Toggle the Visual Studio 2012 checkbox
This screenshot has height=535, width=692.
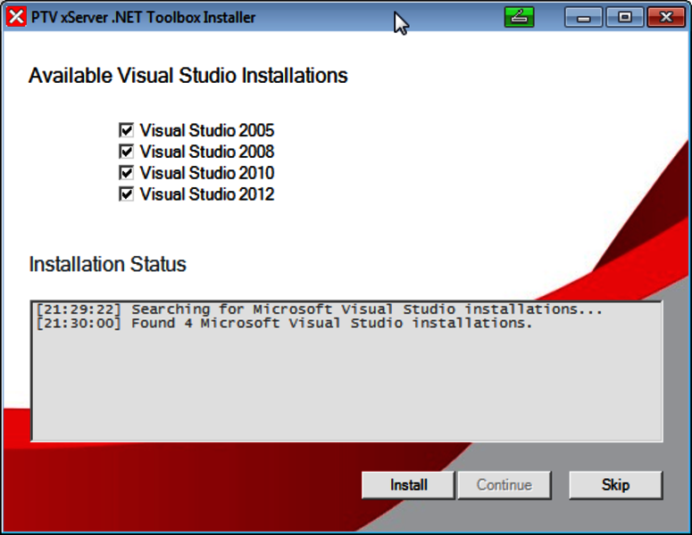click(126, 193)
